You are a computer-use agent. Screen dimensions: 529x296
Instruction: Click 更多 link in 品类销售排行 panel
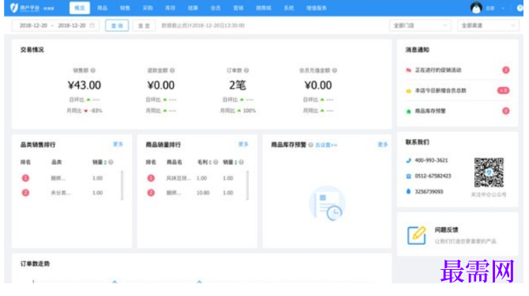click(x=118, y=144)
